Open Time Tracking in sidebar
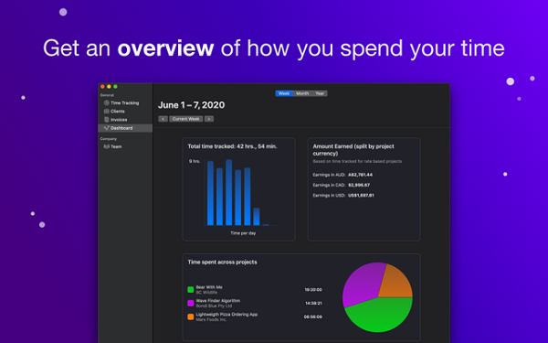The image size is (548, 343). tap(125, 102)
